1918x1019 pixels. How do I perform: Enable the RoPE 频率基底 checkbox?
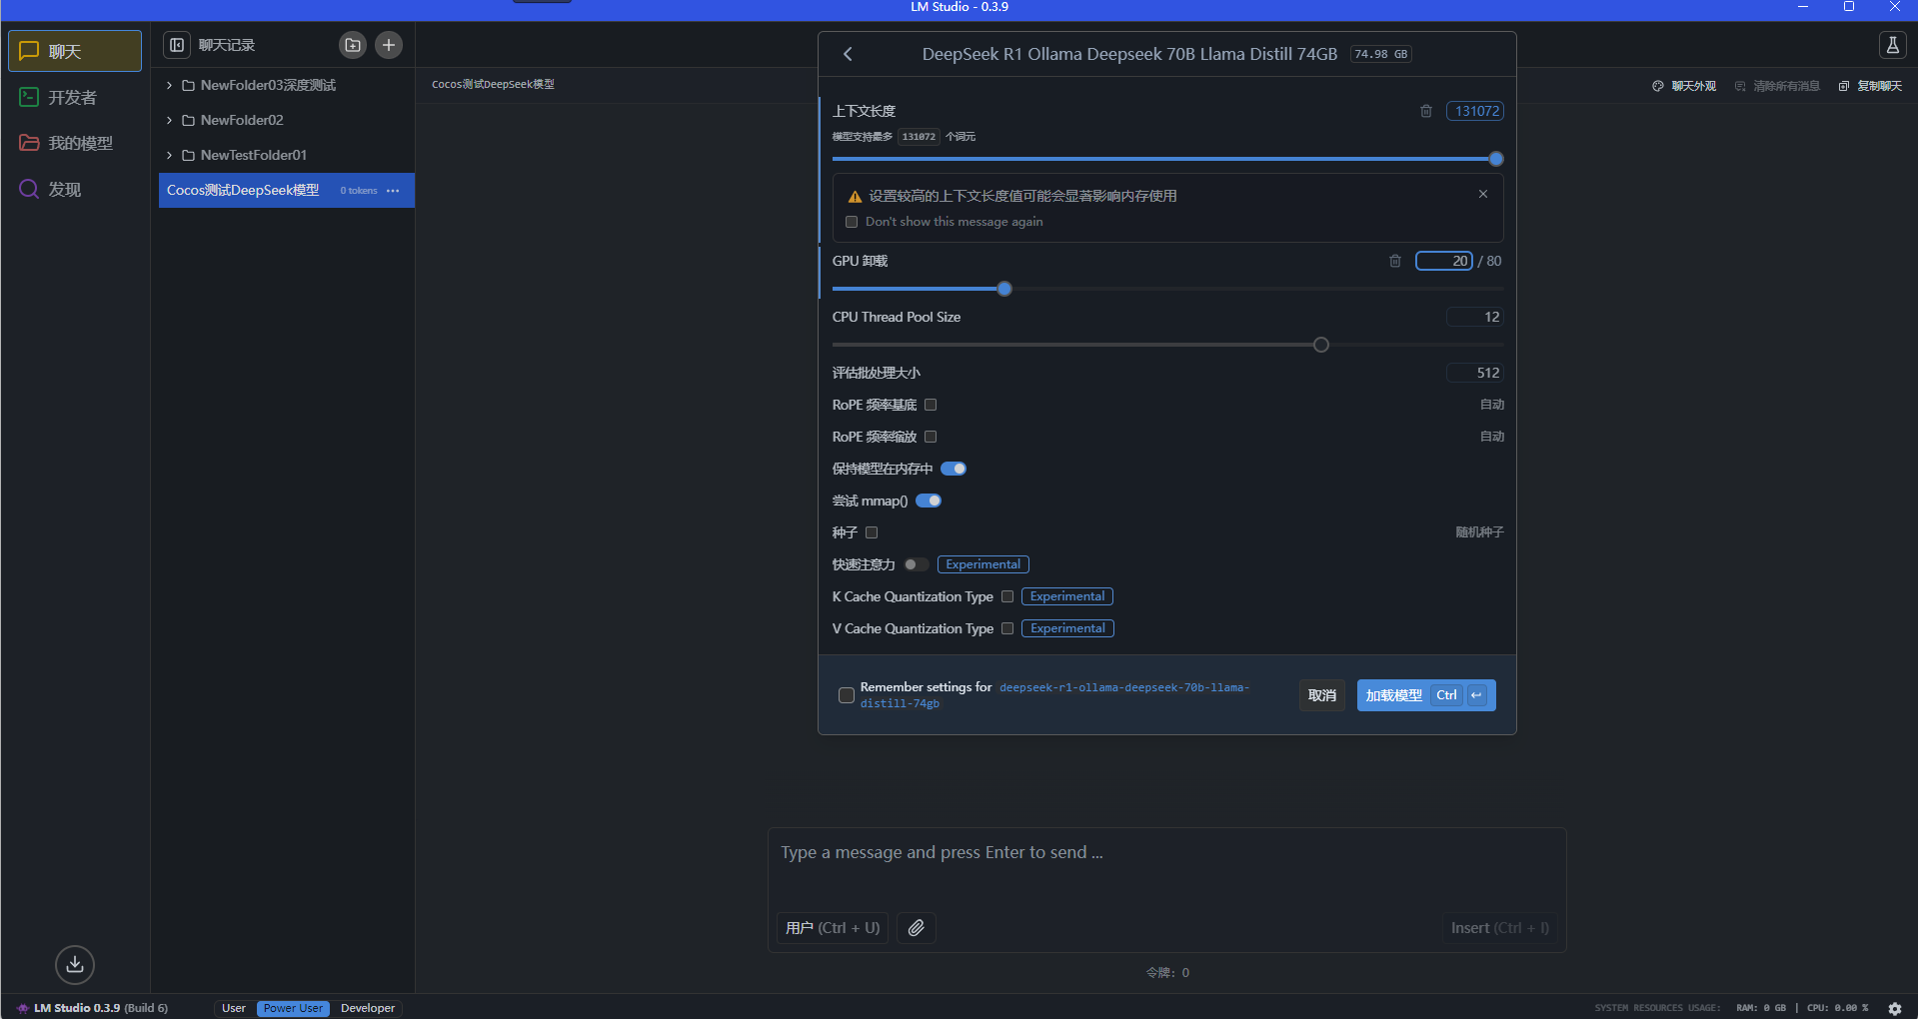point(931,405)
